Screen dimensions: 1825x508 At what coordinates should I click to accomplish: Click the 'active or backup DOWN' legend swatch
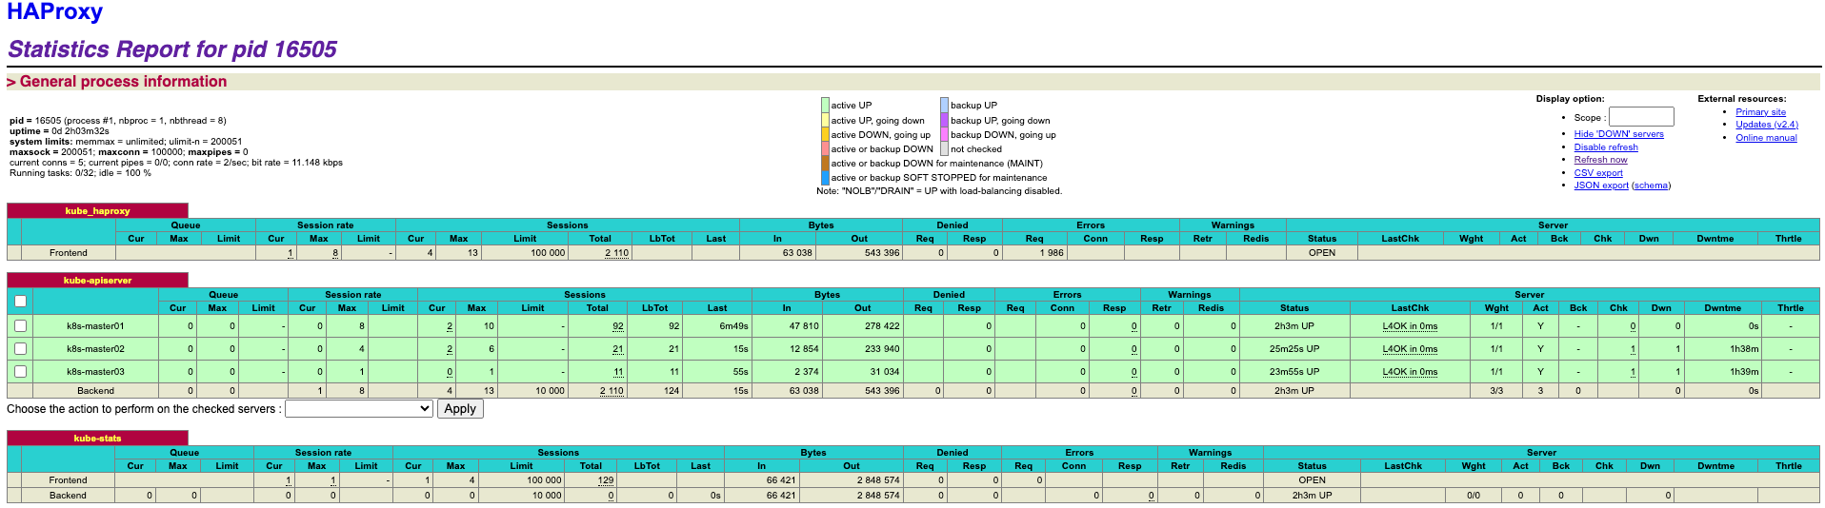pyautogui.click(x=825, y=148)
